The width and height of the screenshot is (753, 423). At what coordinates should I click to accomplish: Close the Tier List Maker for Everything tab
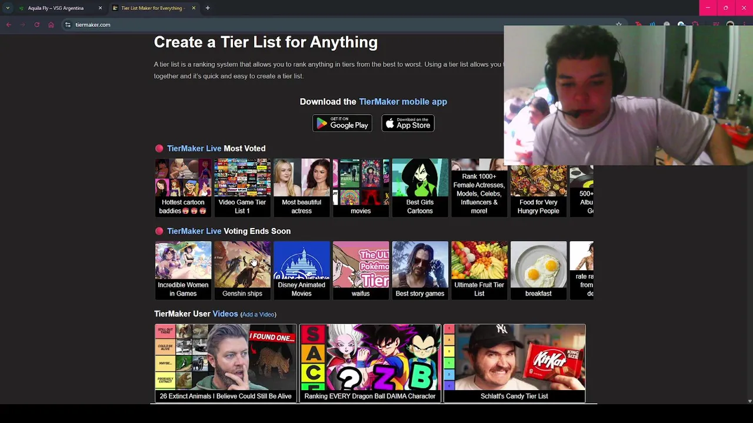point(193,8)
